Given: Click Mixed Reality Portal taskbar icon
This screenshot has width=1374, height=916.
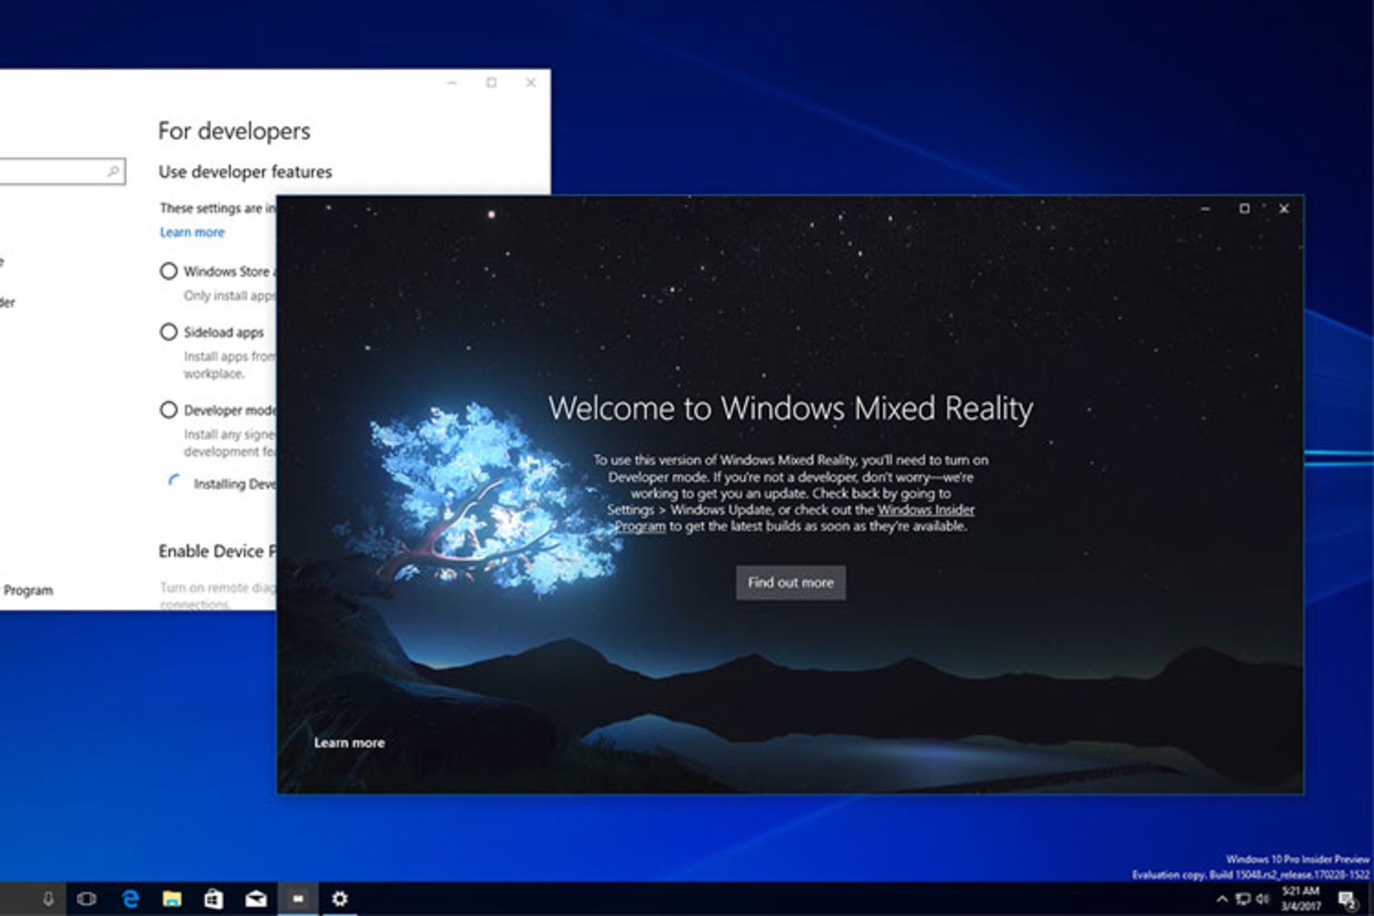Looking at the screenshot, I should (298, 899).
